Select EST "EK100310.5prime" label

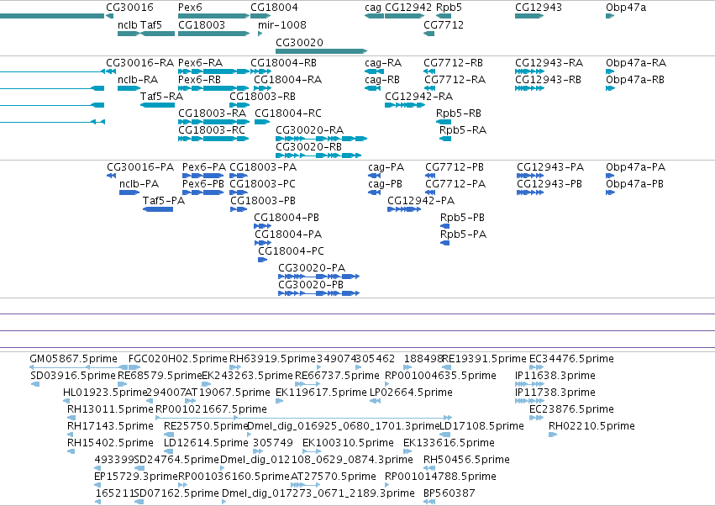[x=348, y=443]
